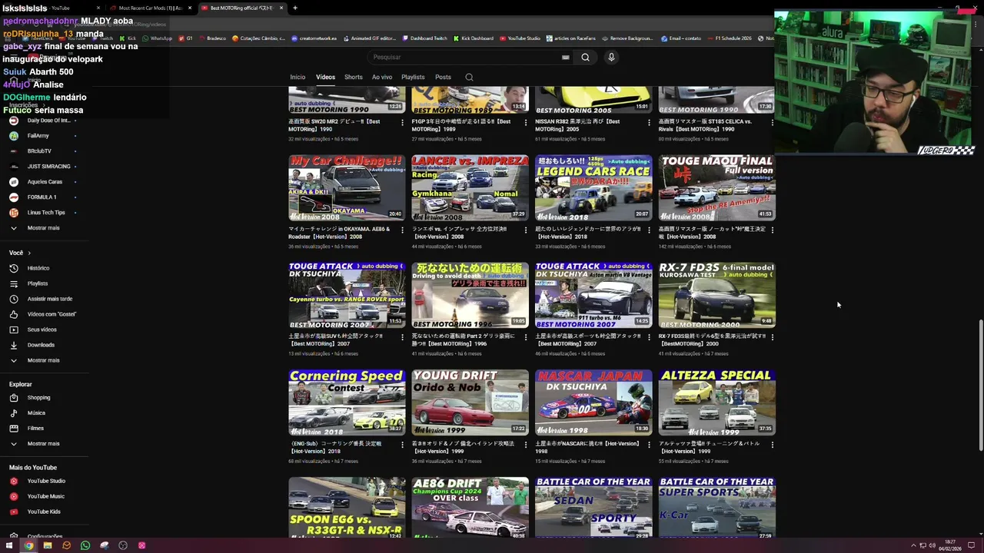Click the page's vertical scrollbar thumb
The height and width of the screenshot is (553, 984).
pyautogui.click(x=980, y=384)
